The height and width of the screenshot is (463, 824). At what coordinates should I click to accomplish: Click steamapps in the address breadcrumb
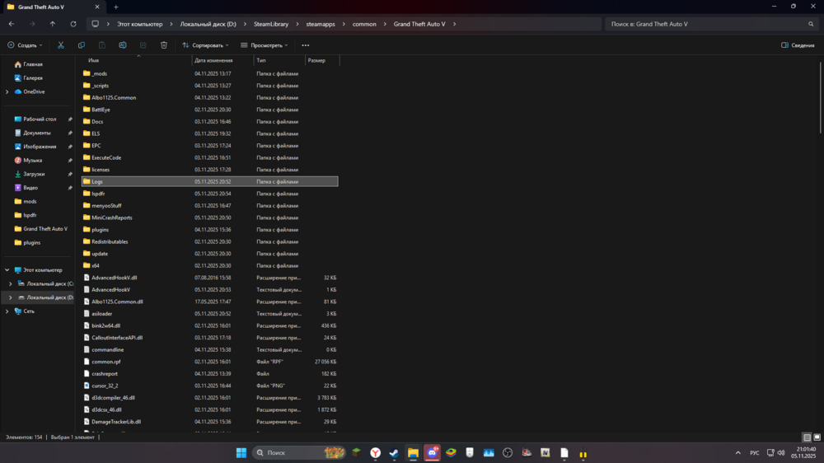[321, 24]
